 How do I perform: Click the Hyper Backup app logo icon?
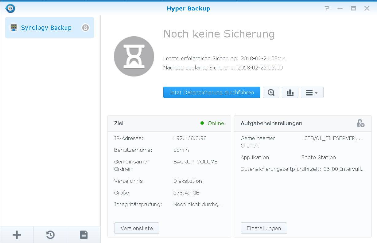coord(10,8)
